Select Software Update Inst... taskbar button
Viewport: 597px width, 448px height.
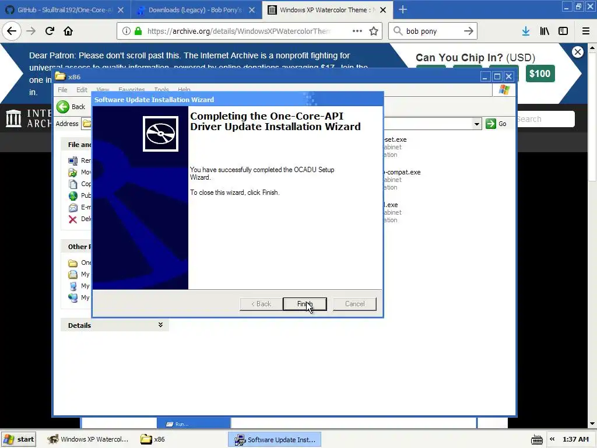tap(275, 440)
